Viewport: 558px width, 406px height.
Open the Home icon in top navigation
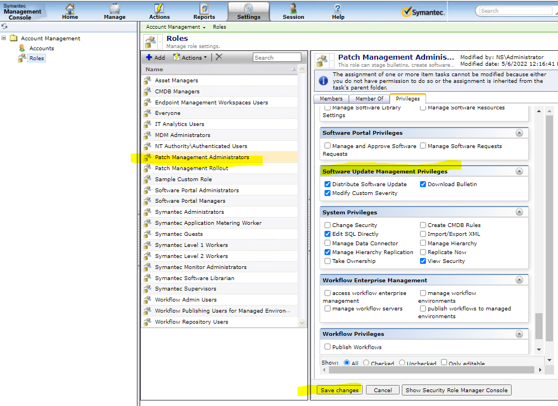tap(70, 9)
